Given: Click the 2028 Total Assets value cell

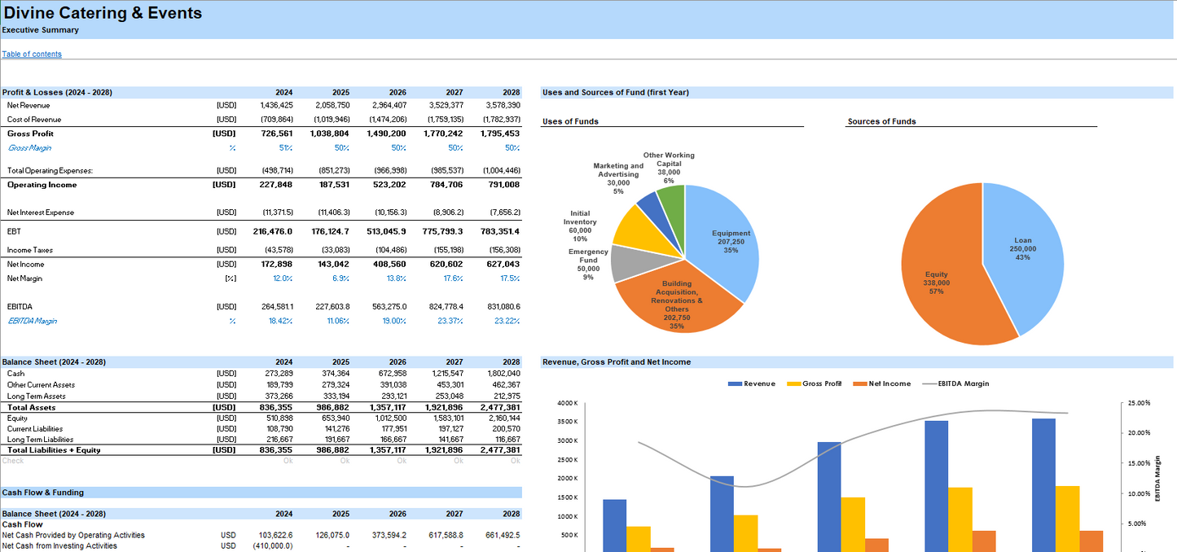Looking at the screenshot, I should coord(499,407).
